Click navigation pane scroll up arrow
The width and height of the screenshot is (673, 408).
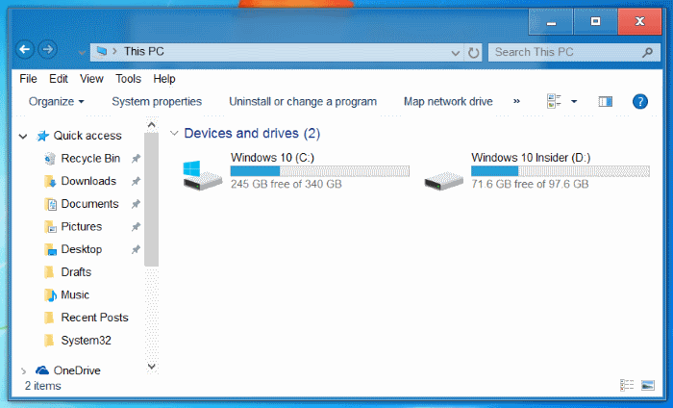151,125
